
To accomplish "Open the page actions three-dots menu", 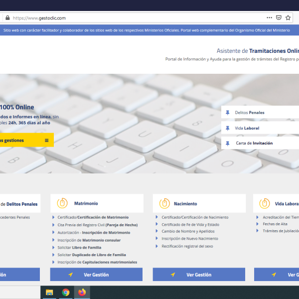I will [269, 17].
